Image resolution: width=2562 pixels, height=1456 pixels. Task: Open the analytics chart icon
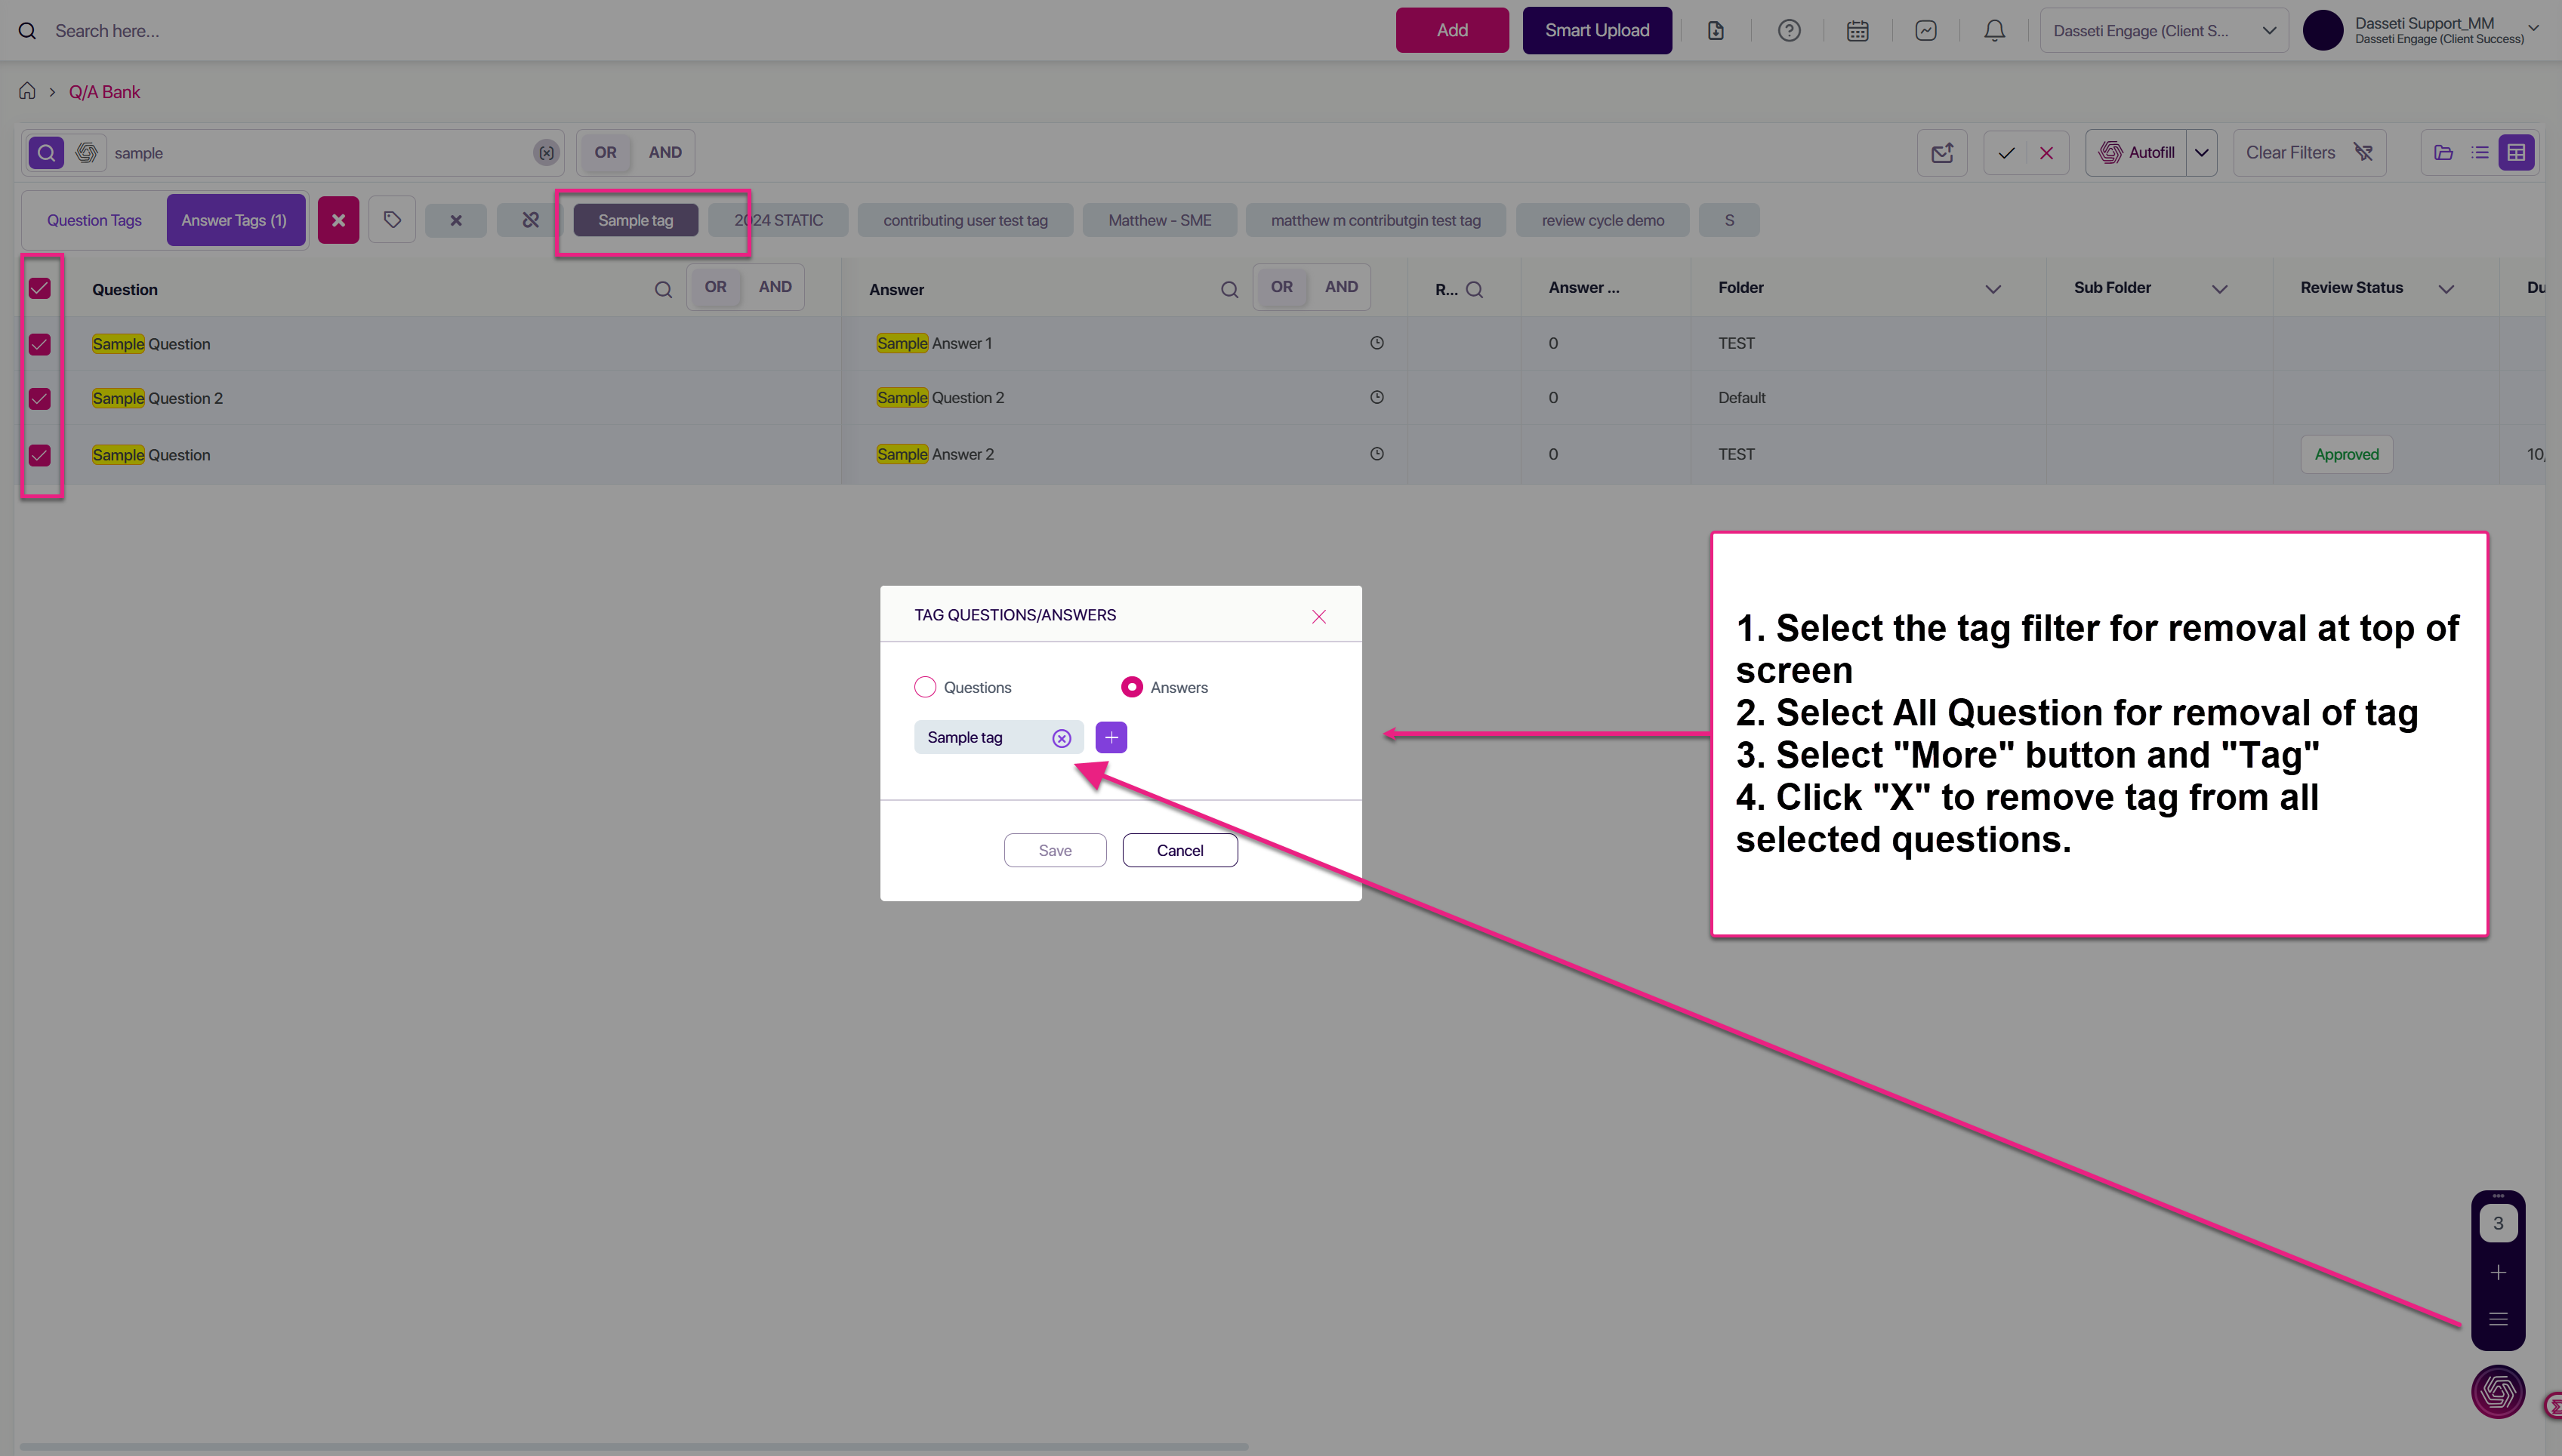pyautogui.click(x=1925, y=31)
